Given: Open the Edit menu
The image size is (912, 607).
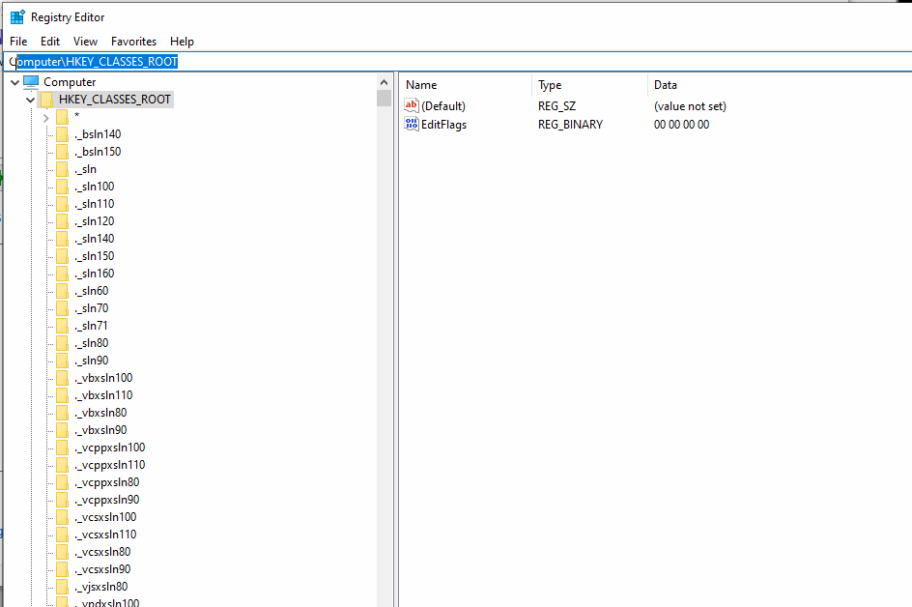Looking at the screenshot, I should [50, 42].
